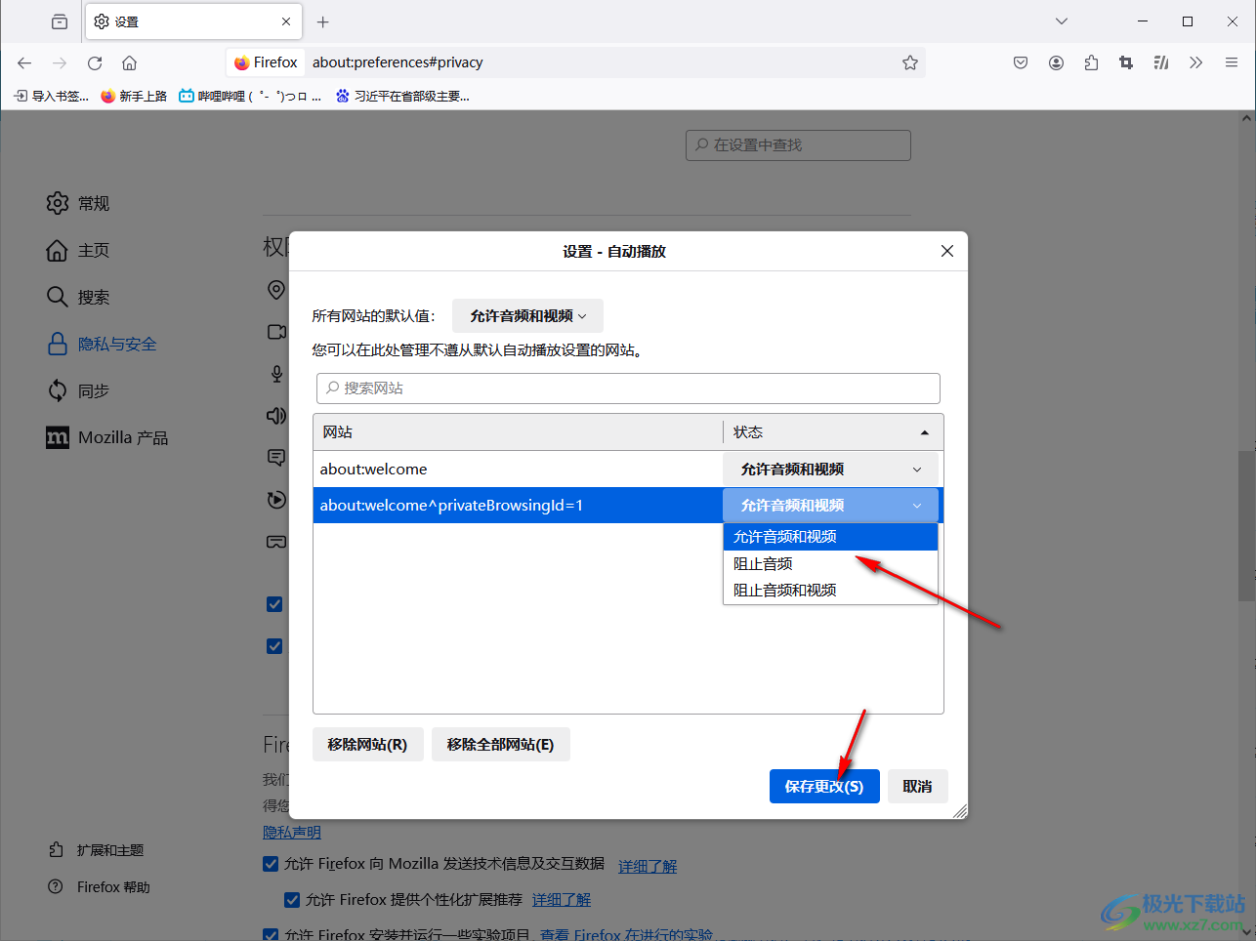
Task: Open 查看 Firefox 在进行的实验 link
Action: pos(626,934)
